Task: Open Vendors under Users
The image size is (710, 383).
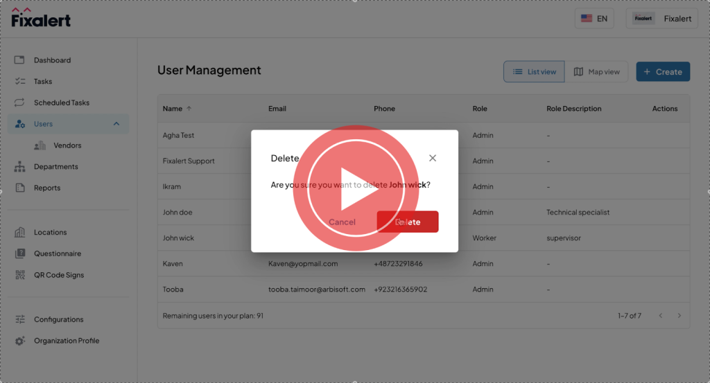Action: pos(67,145)
